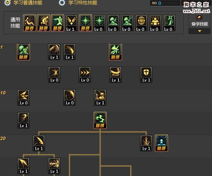Select the sitting figure general skill
The width and height of the screenshot is (212, 176).
[x=30, y=23]
